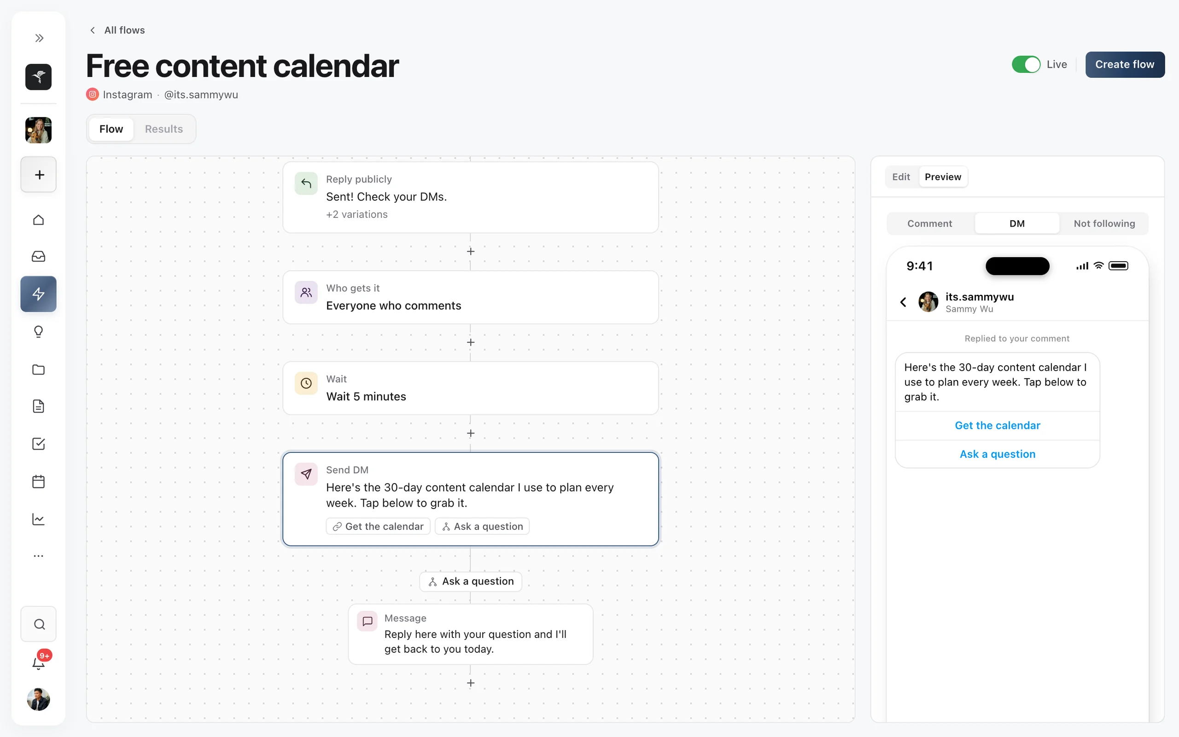The width and height of the screenshot is (1179, 737).
Task: Open the Home icon in sidebar
Action: tap(39, 220)
